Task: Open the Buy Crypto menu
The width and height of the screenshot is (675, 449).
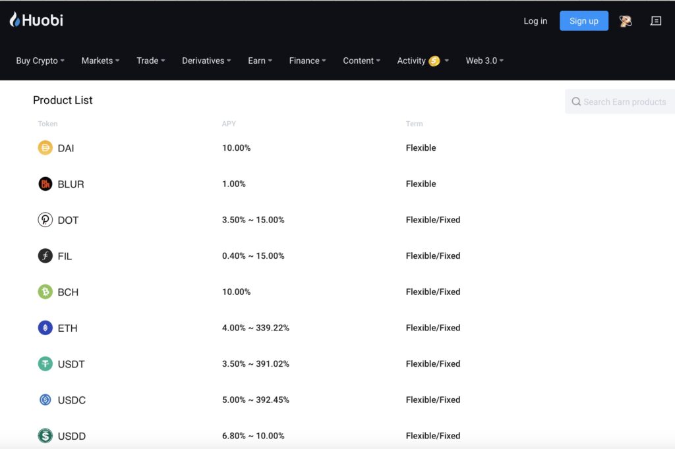Action: (40, 61)
